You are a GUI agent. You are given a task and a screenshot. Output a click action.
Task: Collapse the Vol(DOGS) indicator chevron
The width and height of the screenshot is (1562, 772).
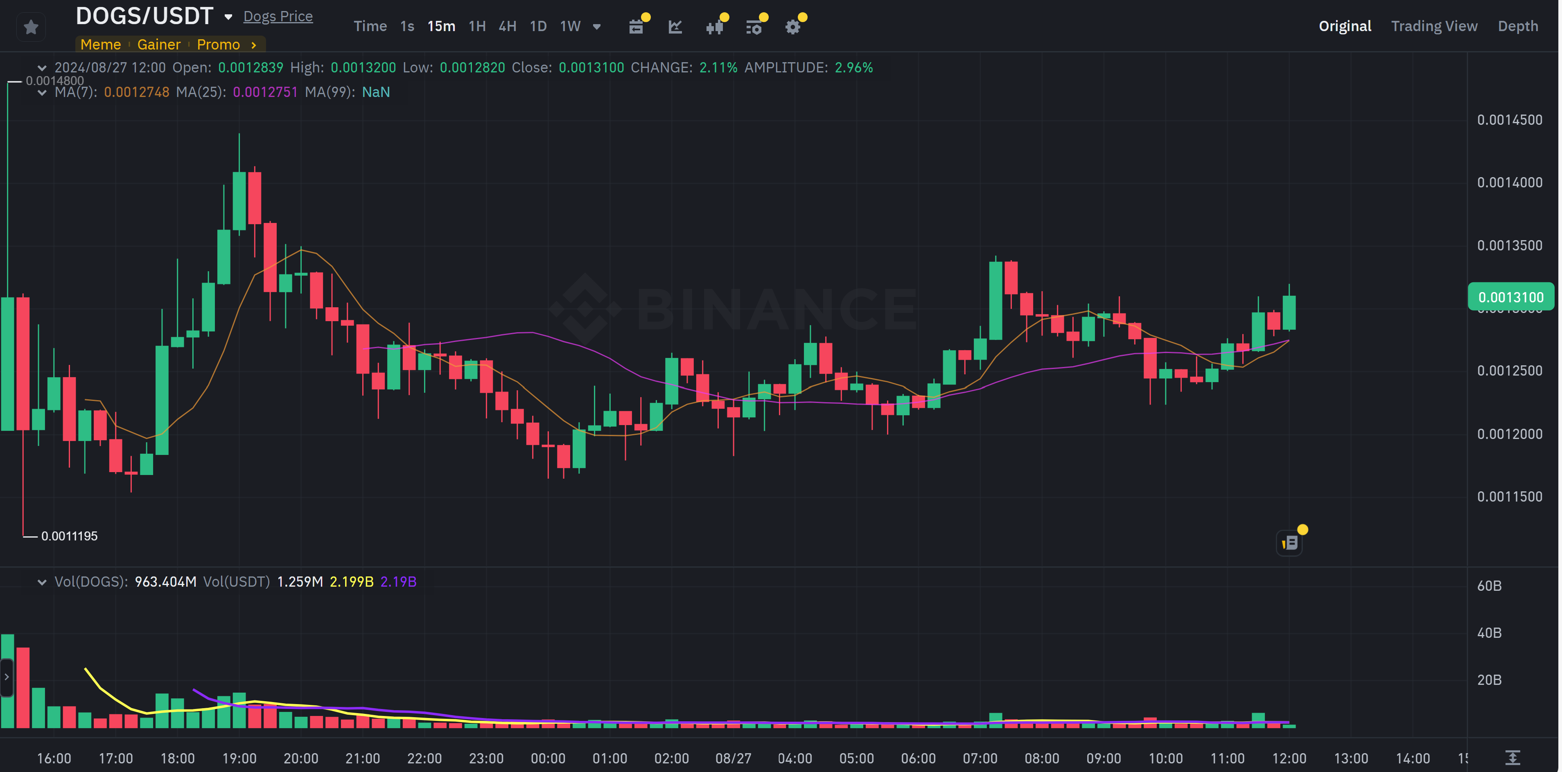tap(42, 582)
